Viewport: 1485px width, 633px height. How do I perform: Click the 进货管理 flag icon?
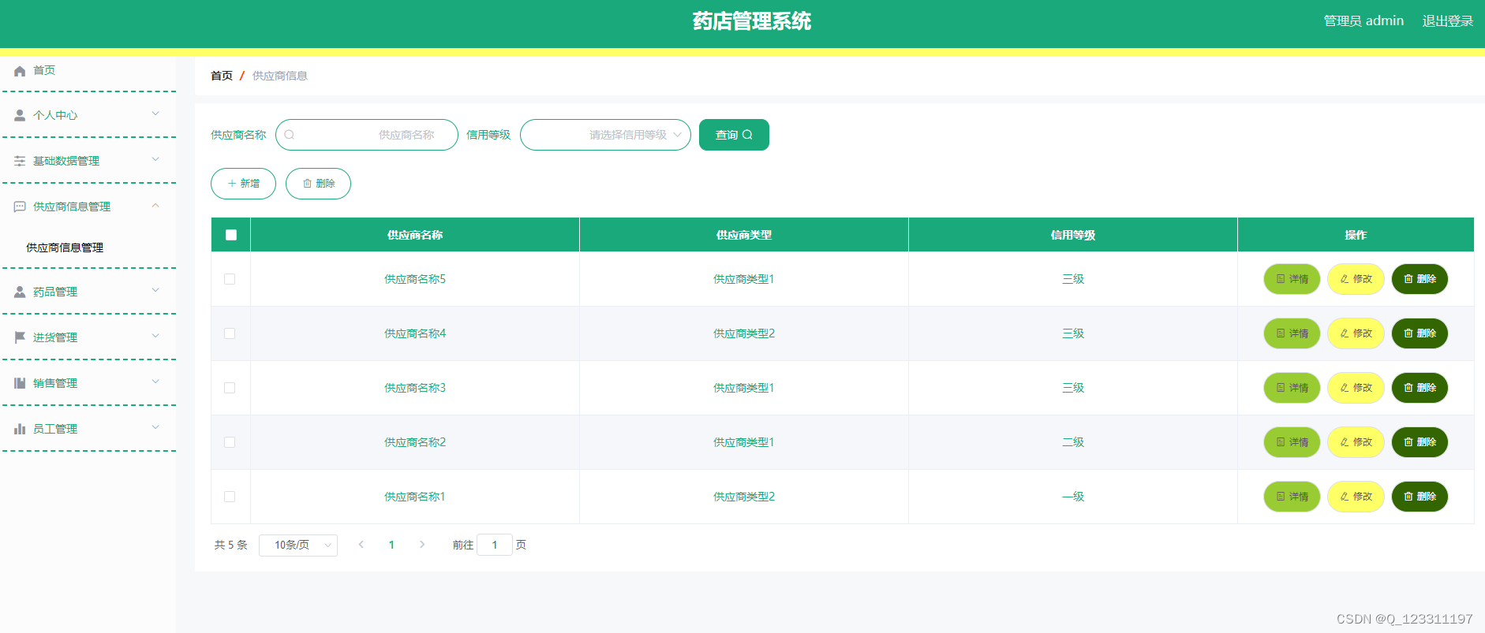click(20, 337)
